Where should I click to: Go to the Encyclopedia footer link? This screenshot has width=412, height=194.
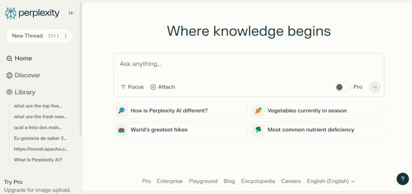(258, 181)
